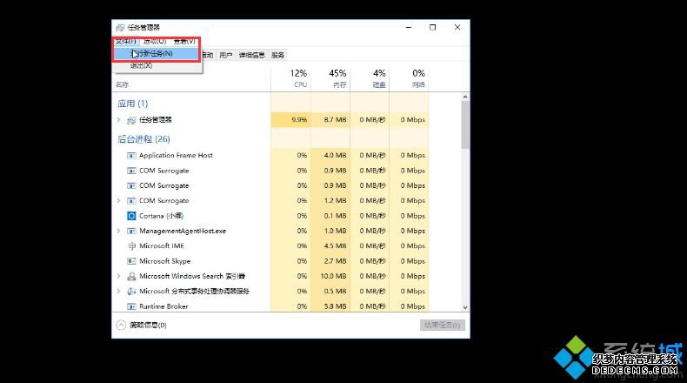
Task: Select the 应用 (1) group header
Action: pyautogui.click(x=133, y=104)
